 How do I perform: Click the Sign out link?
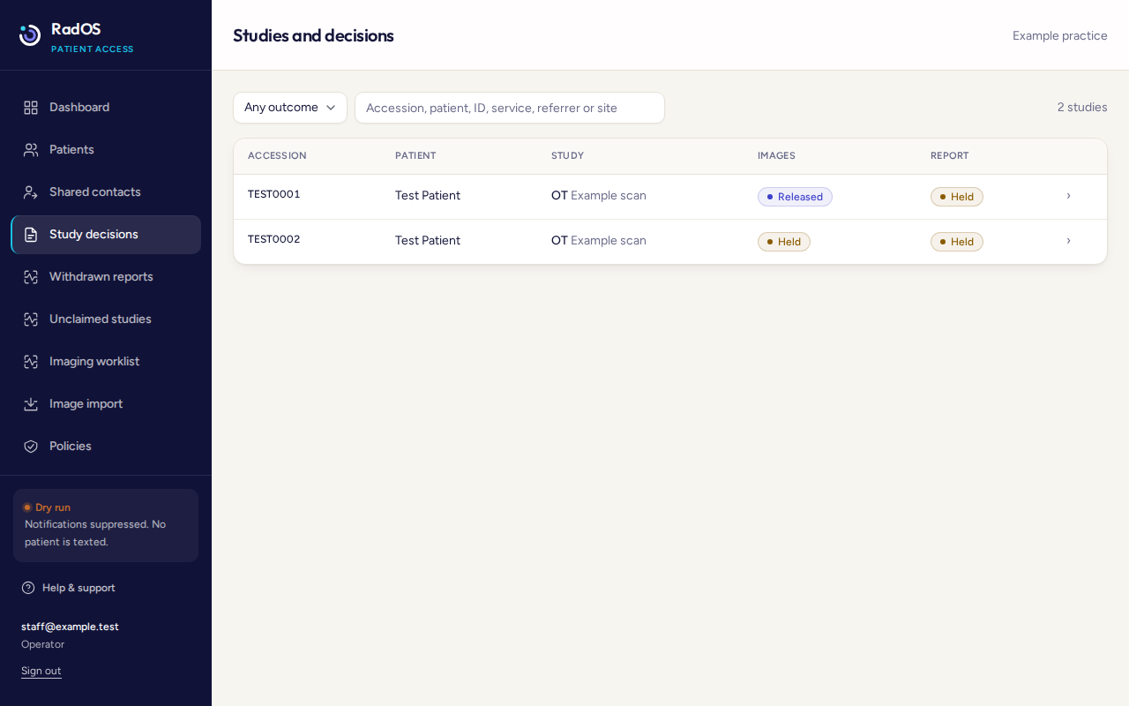41,671
